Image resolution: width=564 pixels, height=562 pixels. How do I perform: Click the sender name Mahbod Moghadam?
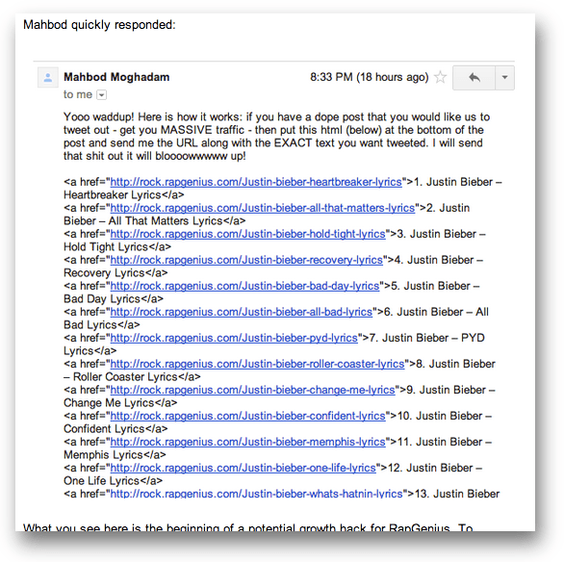tap(116, 77)
